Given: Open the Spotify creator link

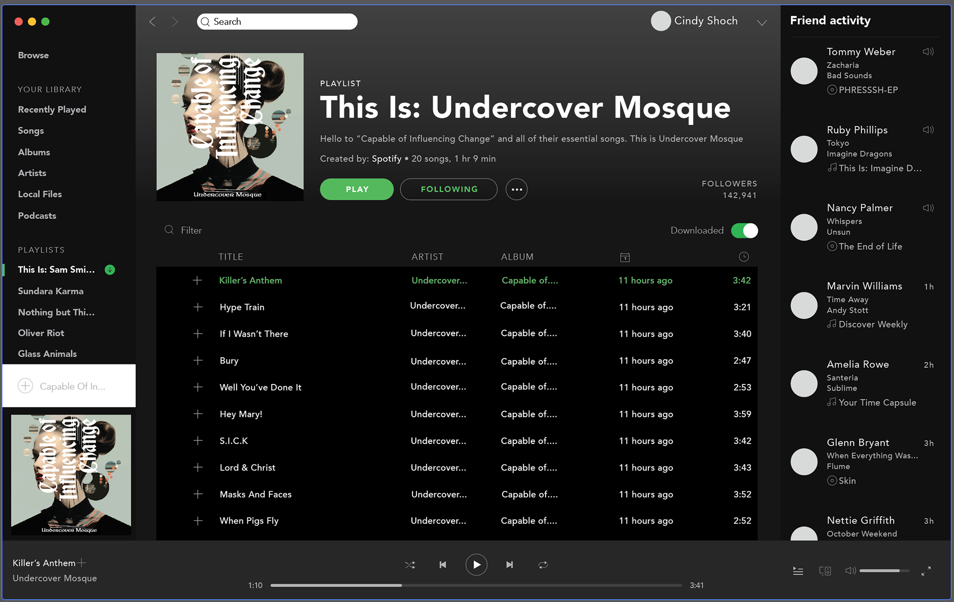Looking at the screenshot, I should point(386,158).
